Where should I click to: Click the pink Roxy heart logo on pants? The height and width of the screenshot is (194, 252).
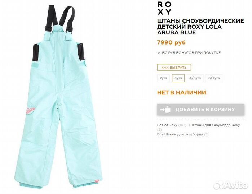click(30, 110)
